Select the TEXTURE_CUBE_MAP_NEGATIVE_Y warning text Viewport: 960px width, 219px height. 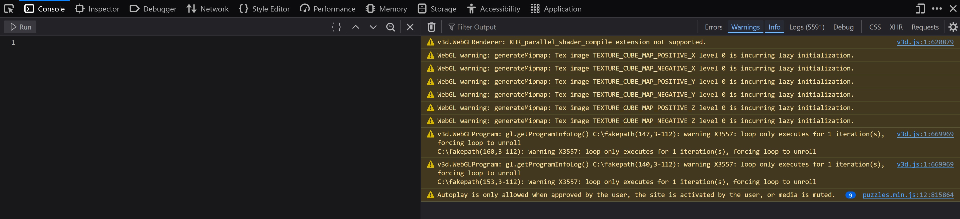645,94
